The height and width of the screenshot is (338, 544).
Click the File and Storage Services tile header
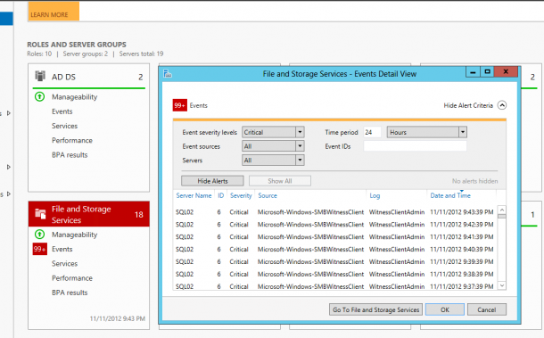tap(89, 214)
